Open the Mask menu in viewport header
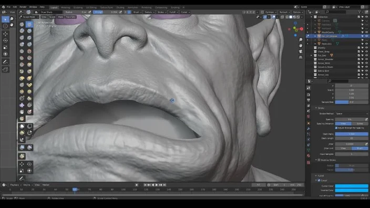 pos(60,17)
